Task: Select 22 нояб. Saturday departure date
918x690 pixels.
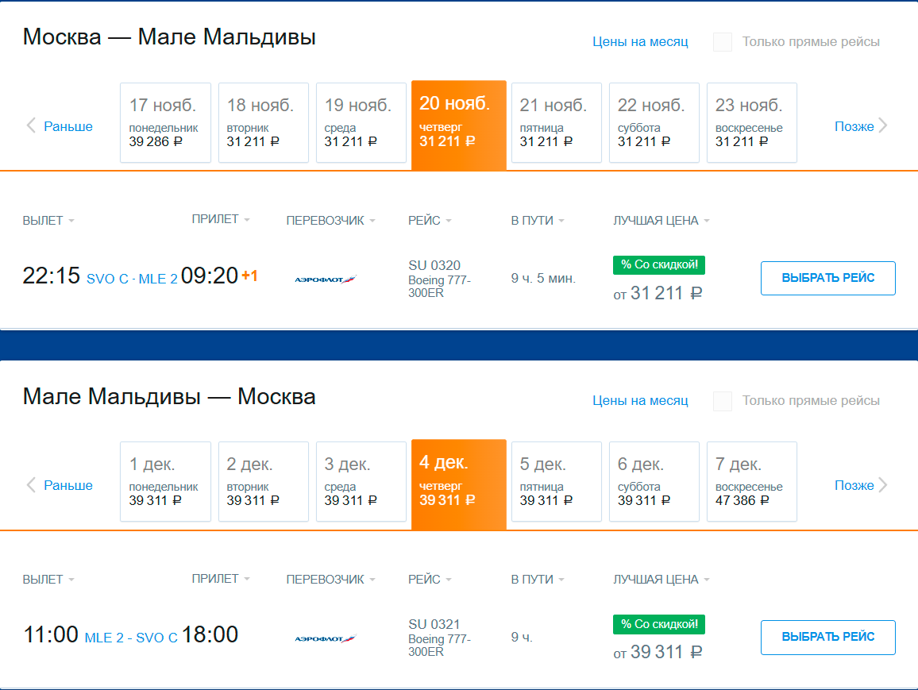Action: [x=654, y=122]
